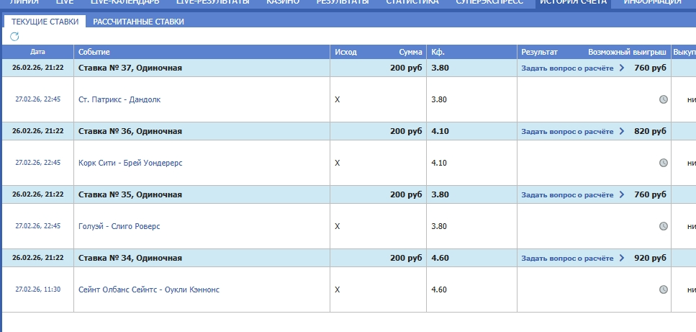This screenshot has width=696, height=332.
Task: Open the Статистика menu item
Action: click(412, 3)
